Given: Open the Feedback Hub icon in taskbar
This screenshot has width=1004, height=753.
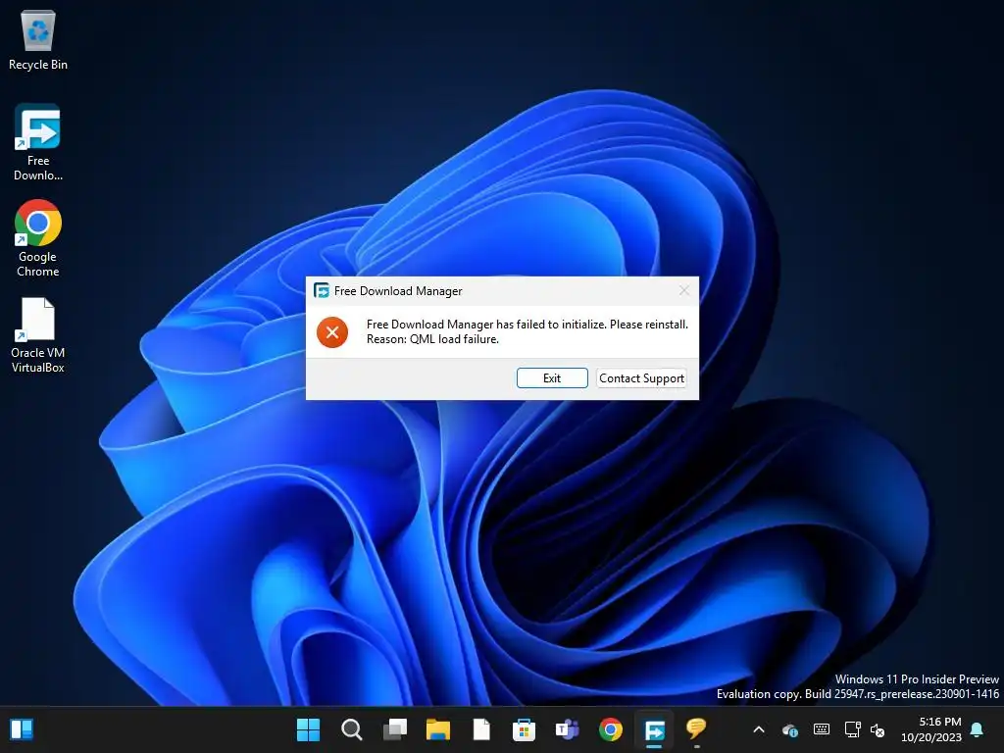Looking at the screenshot, I should coord(697,729).
